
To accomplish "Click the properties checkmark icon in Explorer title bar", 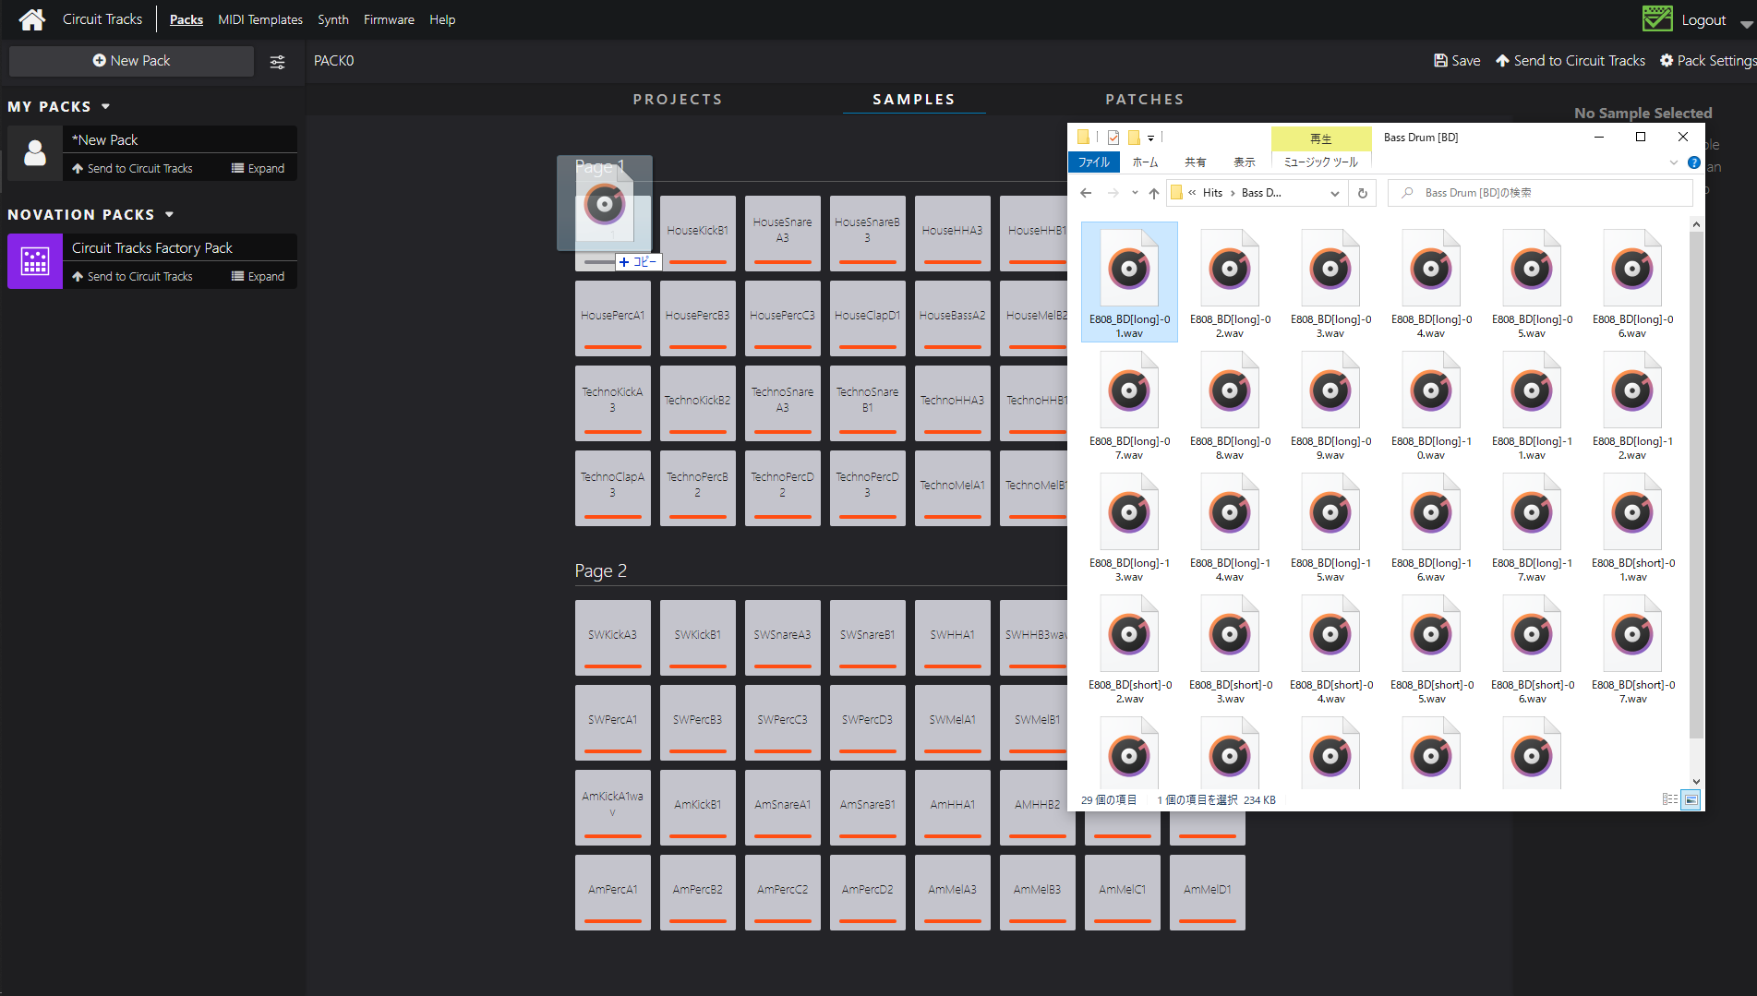I will pos(1113,138).
